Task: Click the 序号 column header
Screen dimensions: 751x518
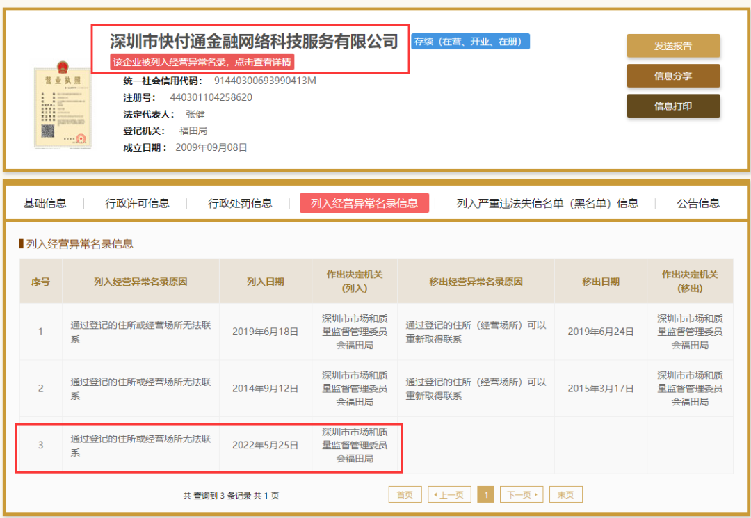Action: [x=41, y=282]
